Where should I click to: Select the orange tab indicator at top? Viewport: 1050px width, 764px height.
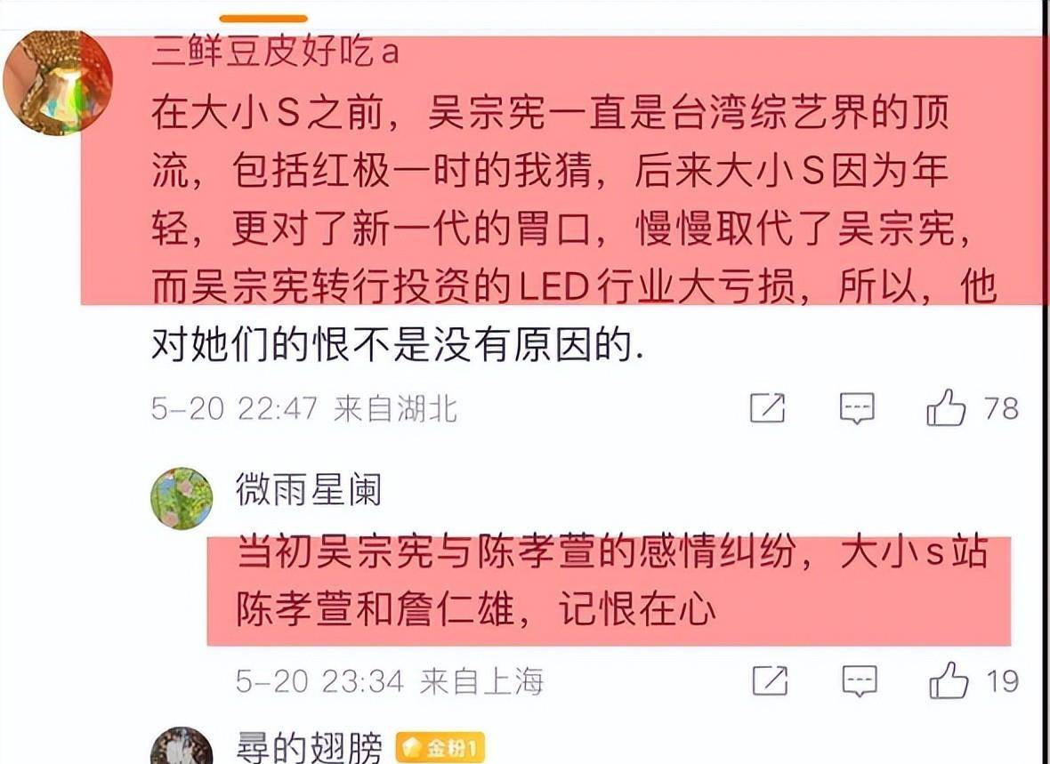pyautogui.click(x=264, y=19)
